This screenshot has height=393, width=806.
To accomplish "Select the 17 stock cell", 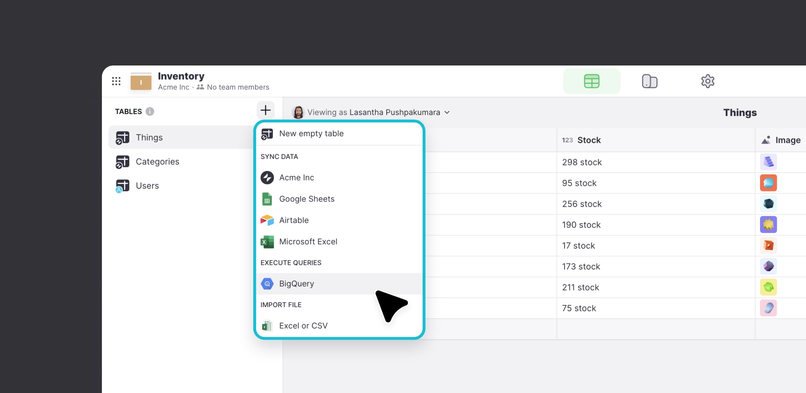I will [656, 246].
